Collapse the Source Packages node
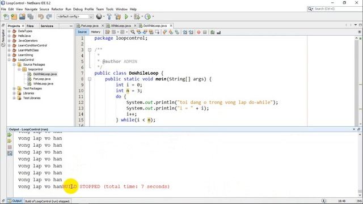Image resolution: width=363 pixels, height=204 pixels. 14,65
